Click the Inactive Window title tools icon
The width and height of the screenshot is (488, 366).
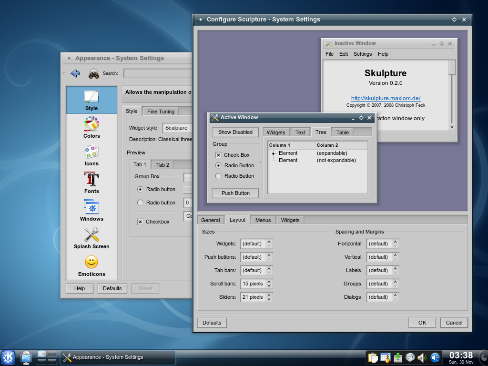tap(329, 43)
